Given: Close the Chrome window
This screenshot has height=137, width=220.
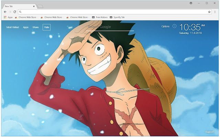Looking at the screenshot, I should click(214, 3).
